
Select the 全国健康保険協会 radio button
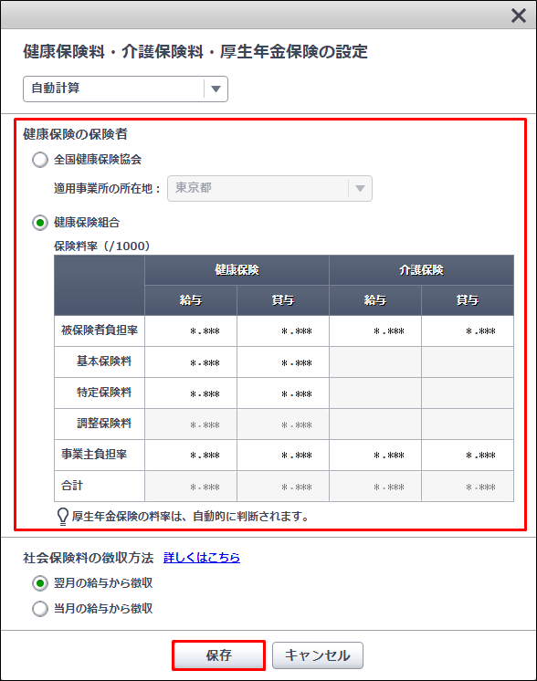click(x=40, y=160)
